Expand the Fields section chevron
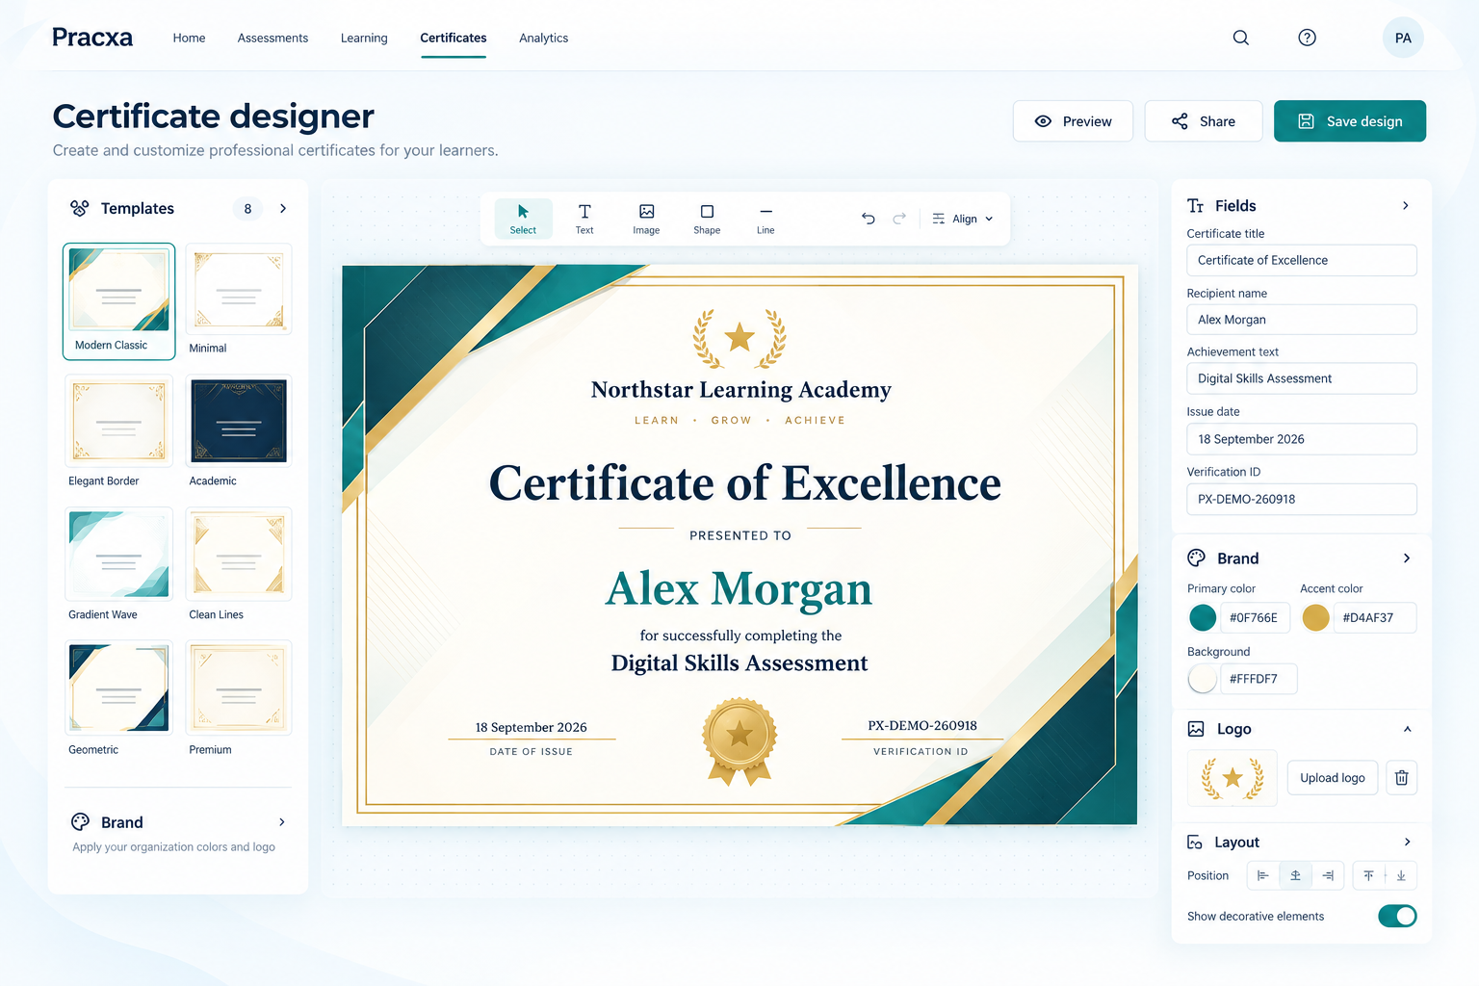1479x986 pixels. click(x=1406, y=206)
